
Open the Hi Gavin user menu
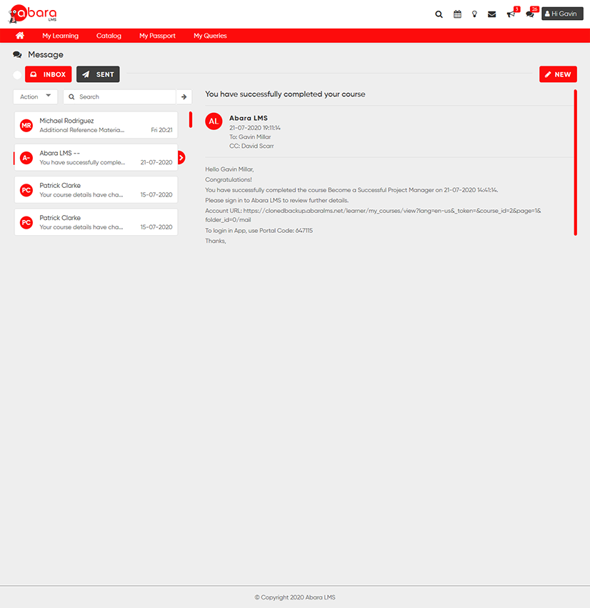click(562, 14)
